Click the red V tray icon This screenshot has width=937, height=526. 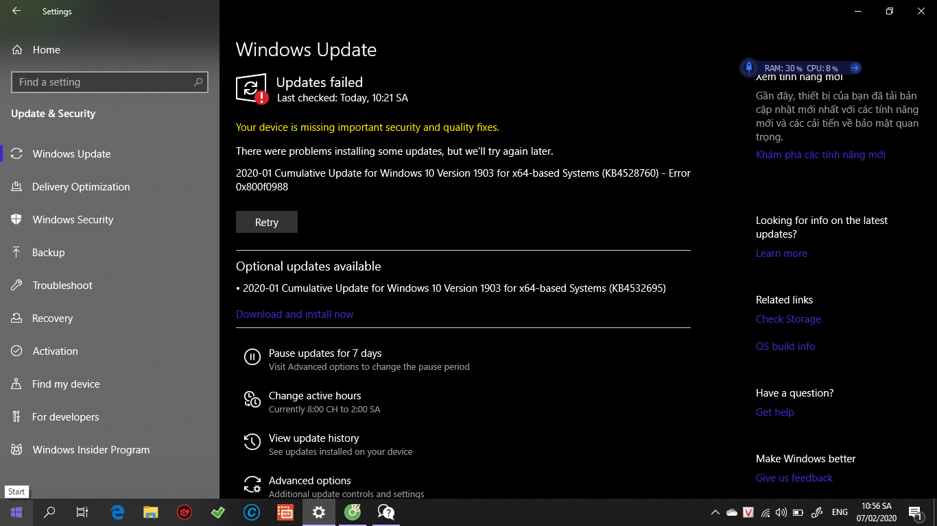(748, 512)
